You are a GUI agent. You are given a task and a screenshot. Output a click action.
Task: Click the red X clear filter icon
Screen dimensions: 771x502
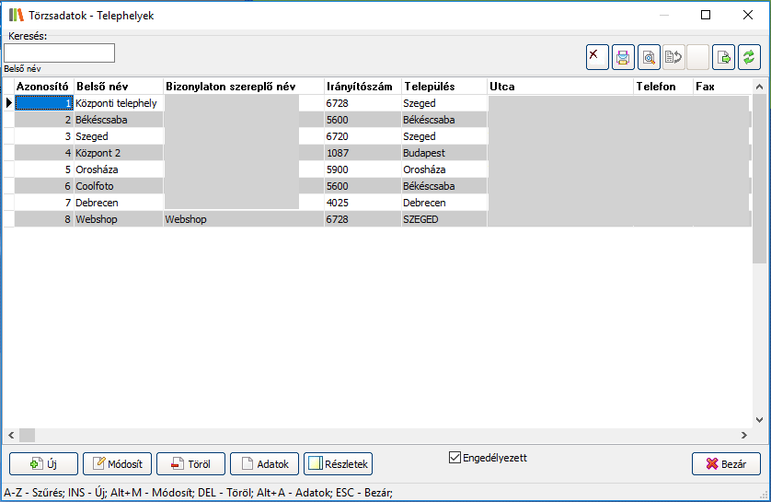597,57
